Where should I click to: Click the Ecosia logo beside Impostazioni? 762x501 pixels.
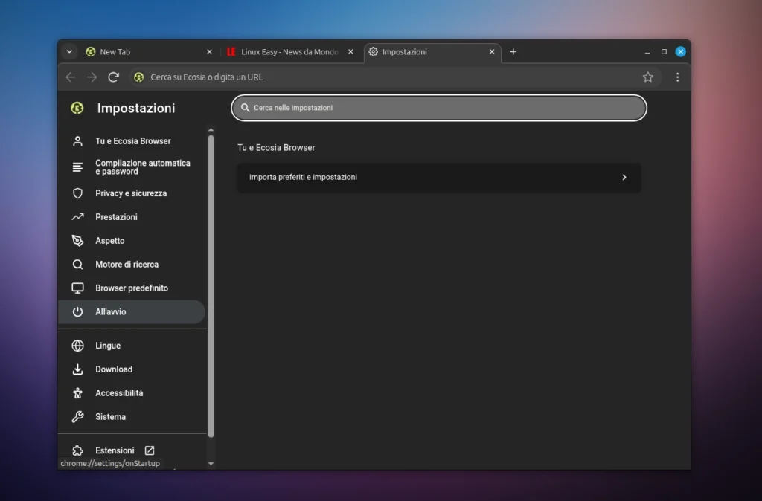tap(77, 109)
